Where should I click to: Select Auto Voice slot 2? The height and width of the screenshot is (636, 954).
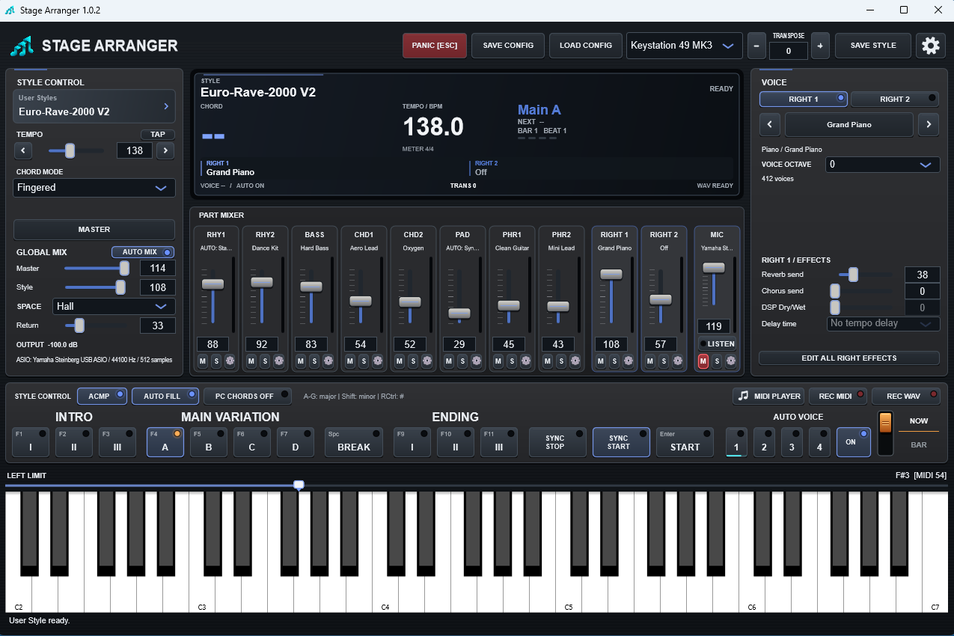(x=764, y=441)
